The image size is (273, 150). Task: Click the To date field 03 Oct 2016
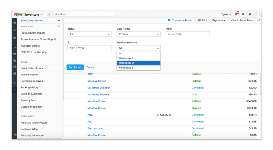90,48
